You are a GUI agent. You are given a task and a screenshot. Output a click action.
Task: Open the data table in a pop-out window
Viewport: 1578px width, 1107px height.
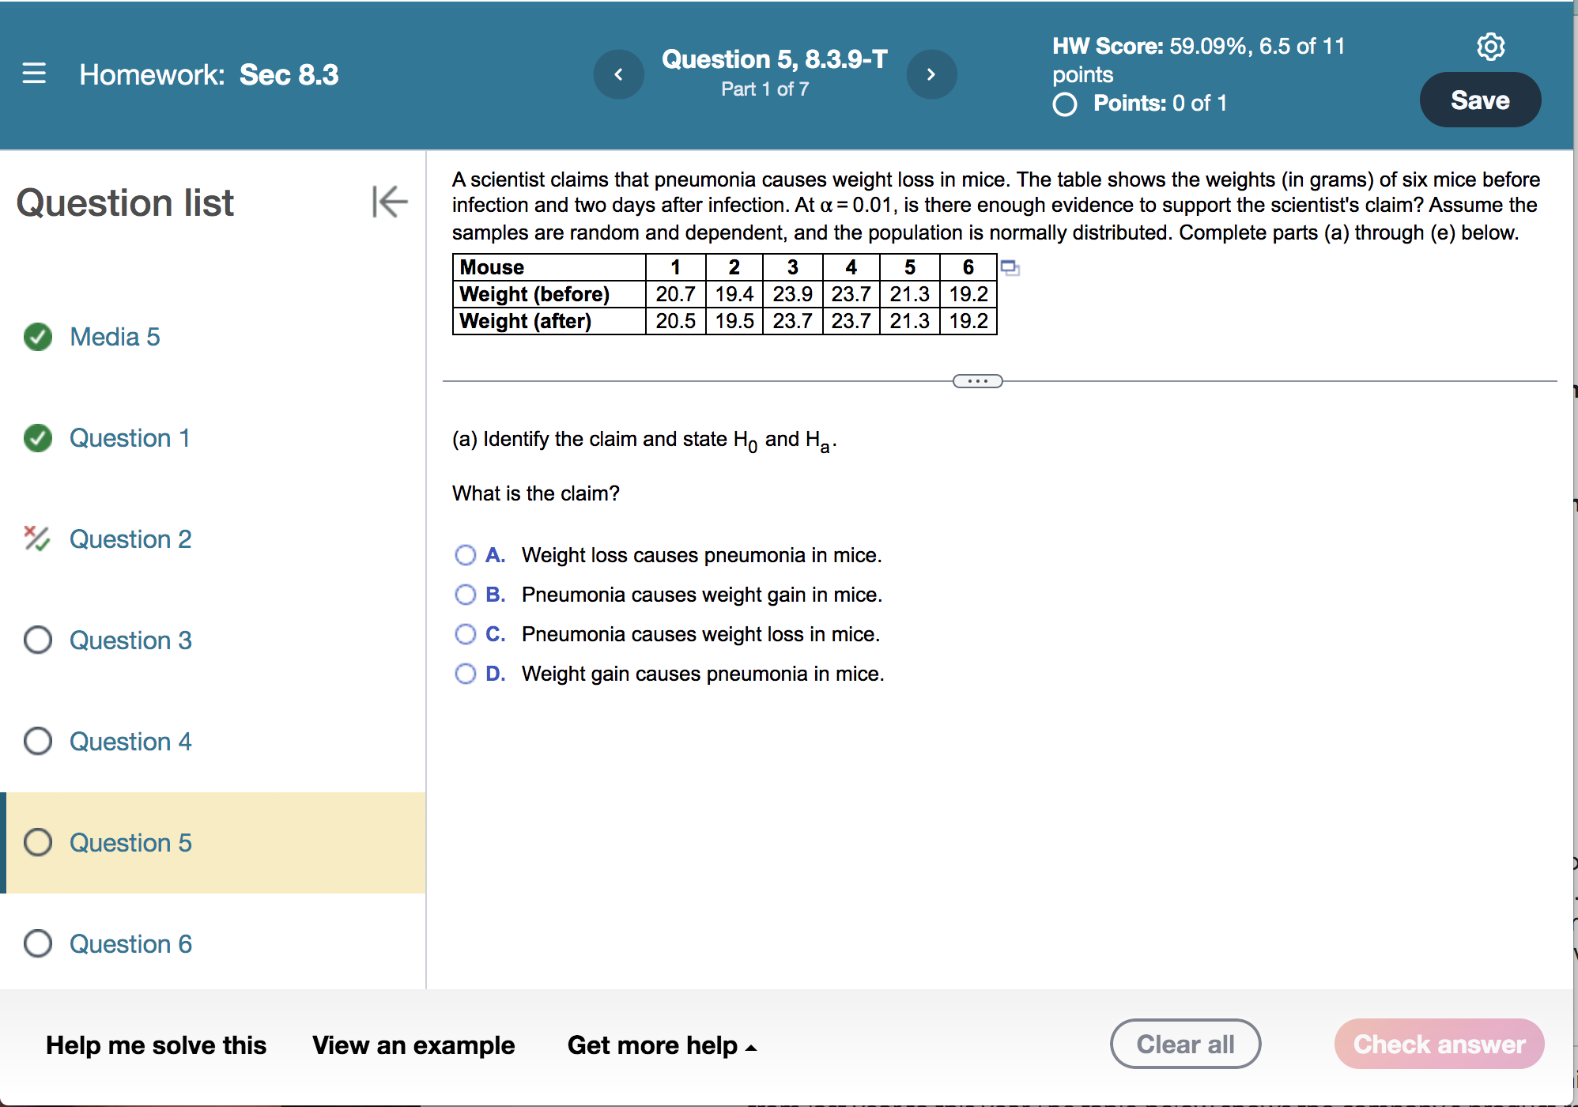coord(1010,269)
